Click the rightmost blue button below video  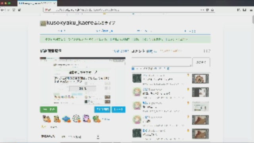tap(118, 110)
